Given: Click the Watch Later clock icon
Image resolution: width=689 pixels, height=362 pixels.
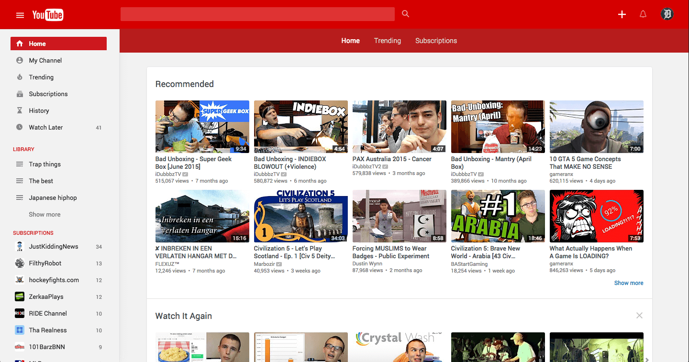Looking at the screenshot, I should click(20, 127).
